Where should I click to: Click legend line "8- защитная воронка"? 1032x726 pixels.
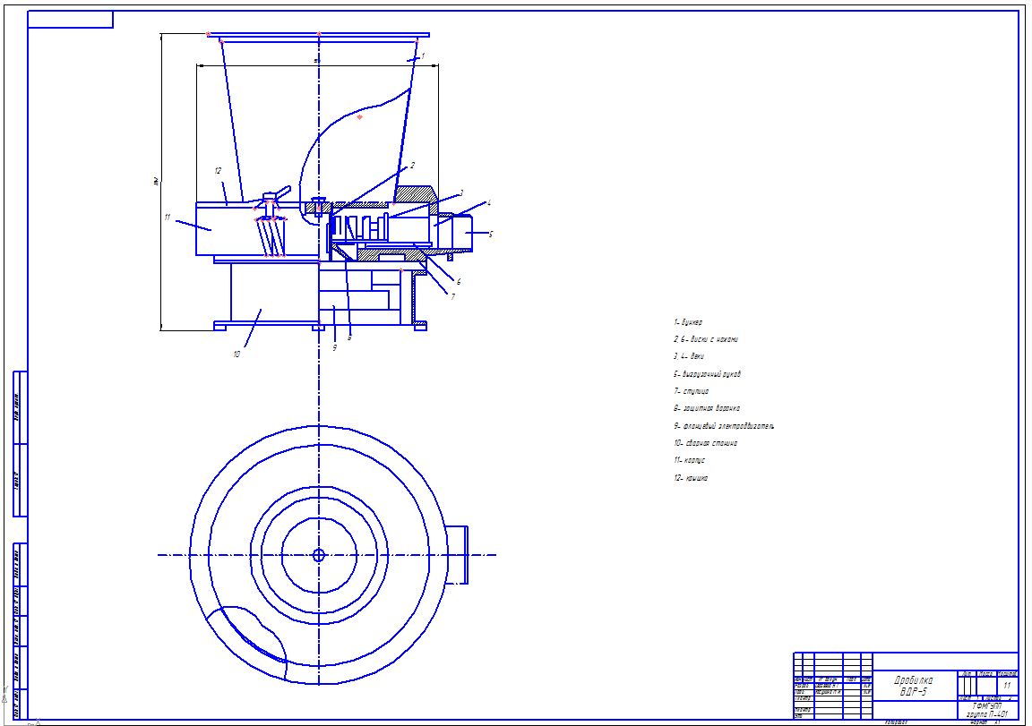click(707, 408)
